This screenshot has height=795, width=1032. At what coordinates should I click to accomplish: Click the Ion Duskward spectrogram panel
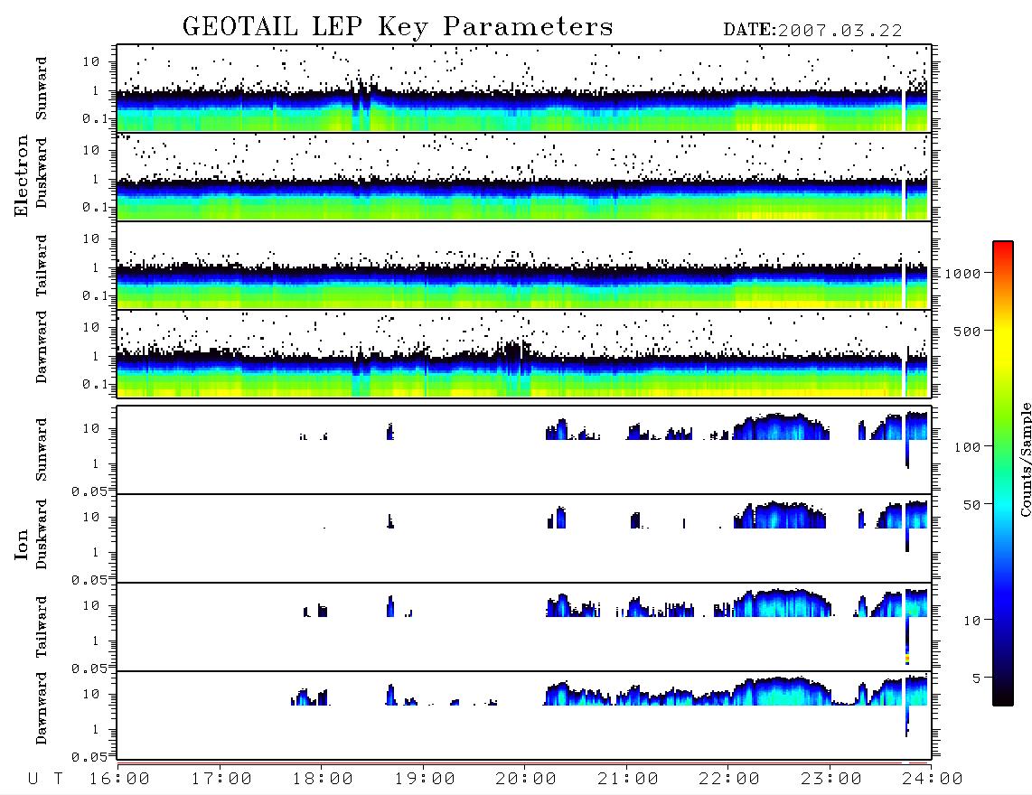[x=524, y=538]
